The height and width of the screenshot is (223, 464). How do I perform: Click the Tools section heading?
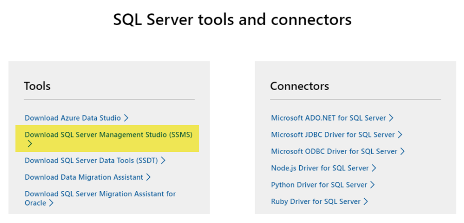pos(37,86)
